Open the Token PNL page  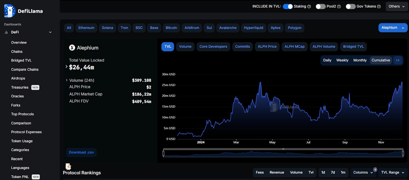pos(20,177)
